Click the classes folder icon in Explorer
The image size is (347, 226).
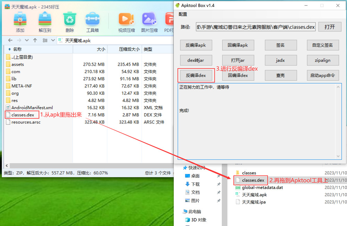tap(238, 173)
